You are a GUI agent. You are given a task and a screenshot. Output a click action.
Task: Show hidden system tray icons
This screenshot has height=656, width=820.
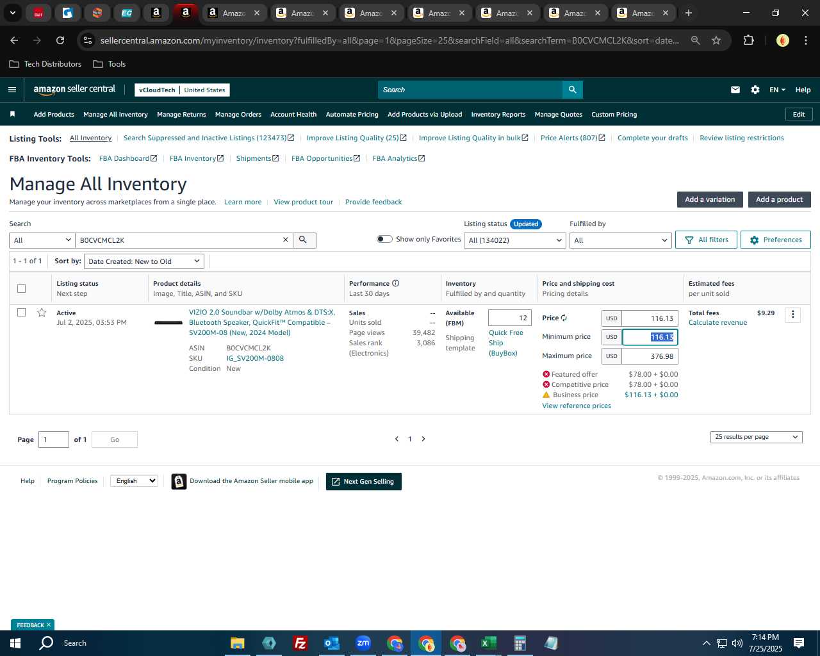[x=706, y=643]
